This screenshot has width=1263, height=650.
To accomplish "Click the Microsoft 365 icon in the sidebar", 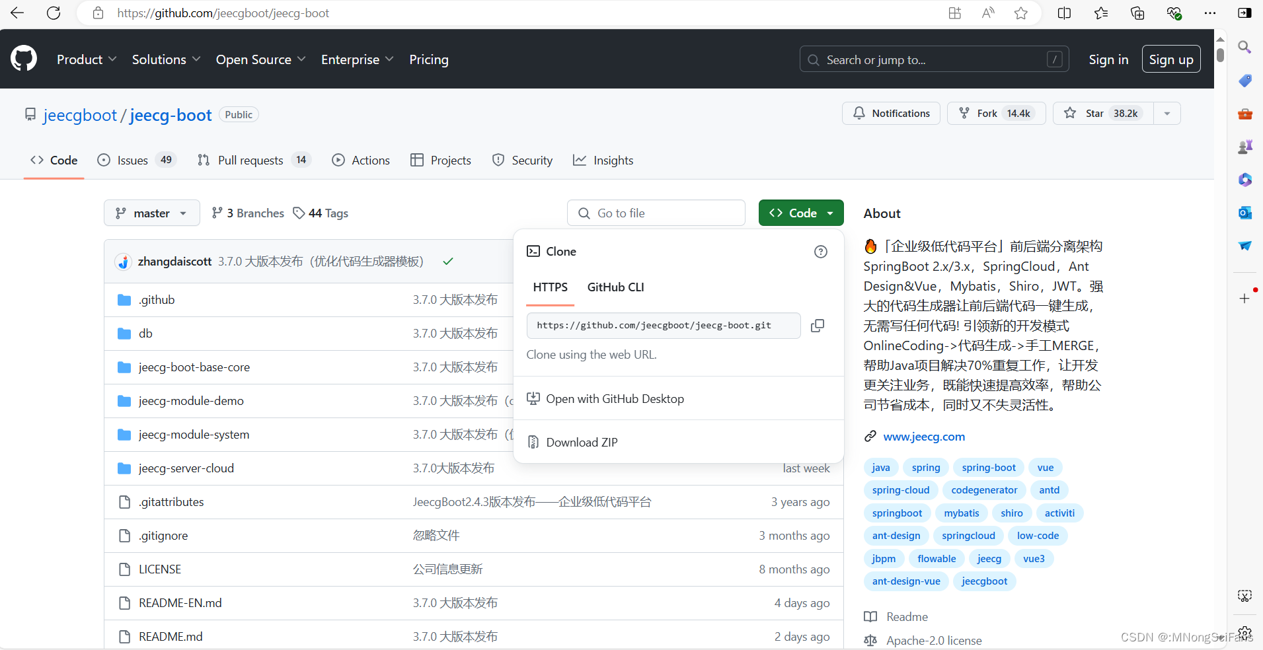I will tap(1245, 180).
